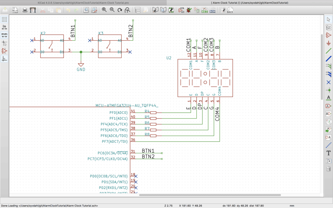This screenshot has width=333, height=208.
Task: Show hidden pins in the schematic
Action: pos(4,51)
